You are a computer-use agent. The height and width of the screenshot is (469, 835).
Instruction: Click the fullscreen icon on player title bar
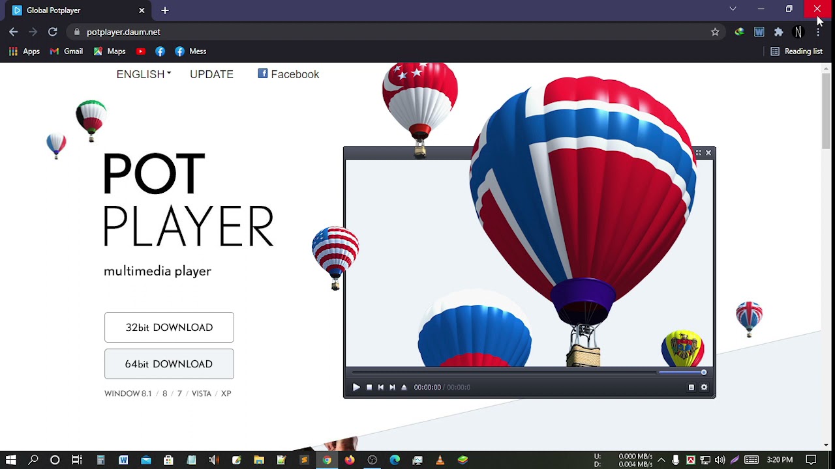coord(699,153)
